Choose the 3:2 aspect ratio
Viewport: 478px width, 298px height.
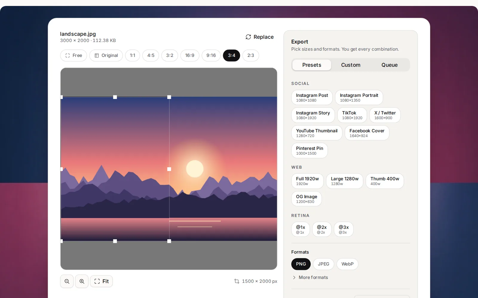(170, 55)
